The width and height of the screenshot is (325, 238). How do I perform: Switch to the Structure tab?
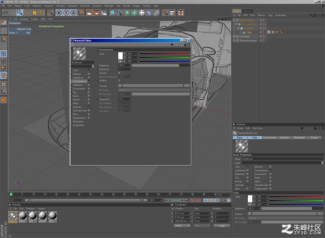247,11
